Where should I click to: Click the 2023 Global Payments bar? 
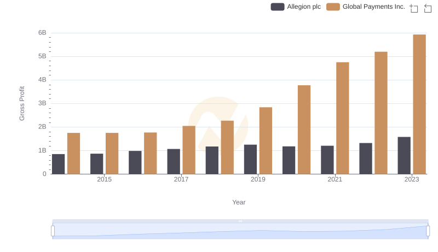419,104
